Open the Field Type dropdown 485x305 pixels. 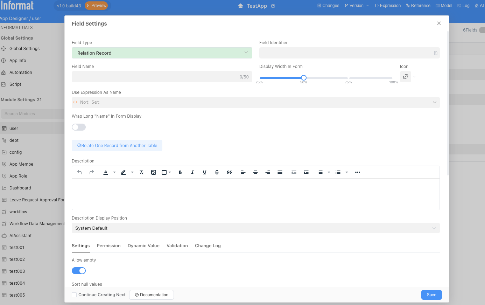point(162,53)
